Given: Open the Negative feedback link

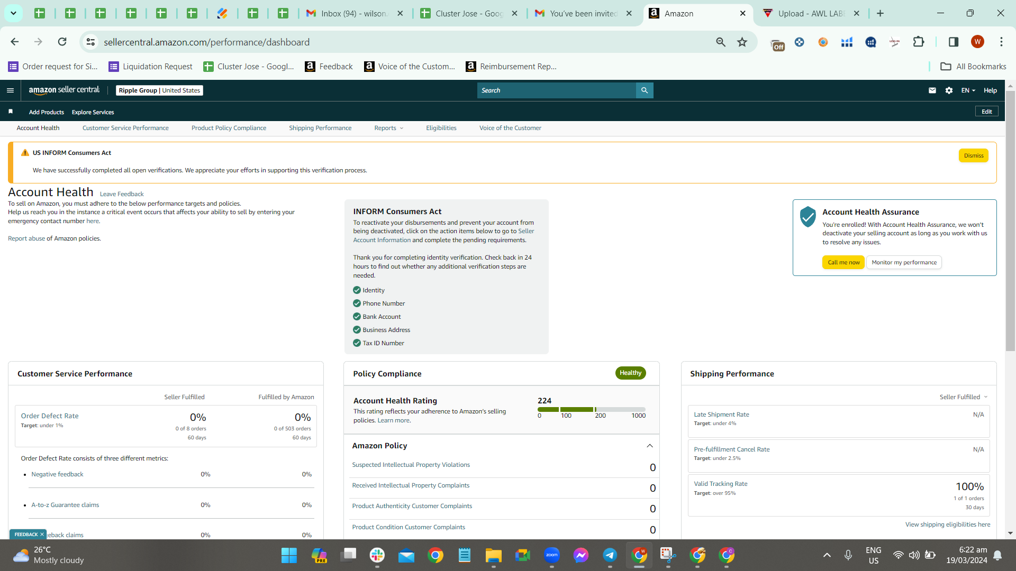Looking at the screenshot, I should pyautogui.click(x=57, y=474).
